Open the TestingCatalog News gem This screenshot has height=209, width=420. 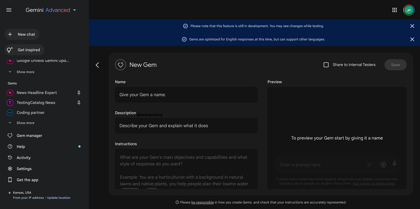(x=36, y=103)
